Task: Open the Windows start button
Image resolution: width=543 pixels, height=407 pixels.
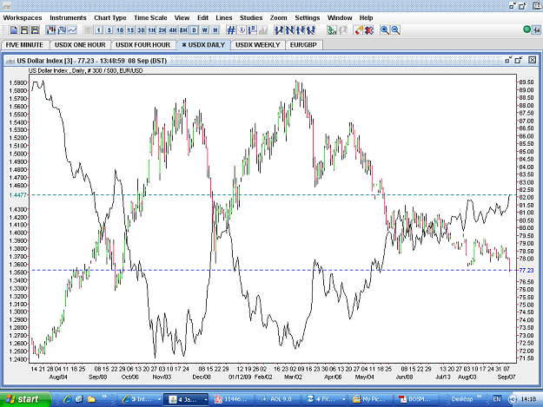Action: tap(25, 399)
